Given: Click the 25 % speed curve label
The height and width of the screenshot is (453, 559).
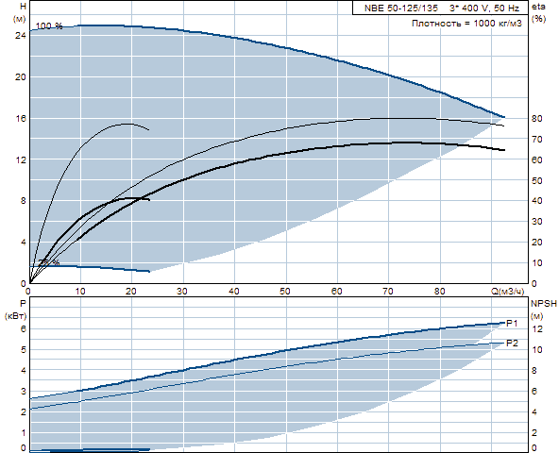Looking at the screenshot, I should tap(49, 262).
